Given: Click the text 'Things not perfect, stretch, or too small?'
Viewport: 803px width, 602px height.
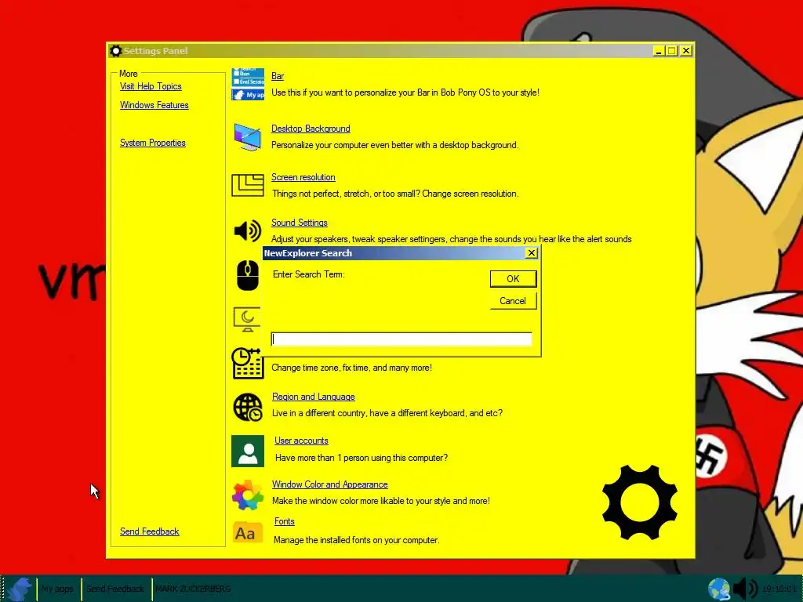Looking at the screenshot, I should pyautogui.click(x=346, y=194).
